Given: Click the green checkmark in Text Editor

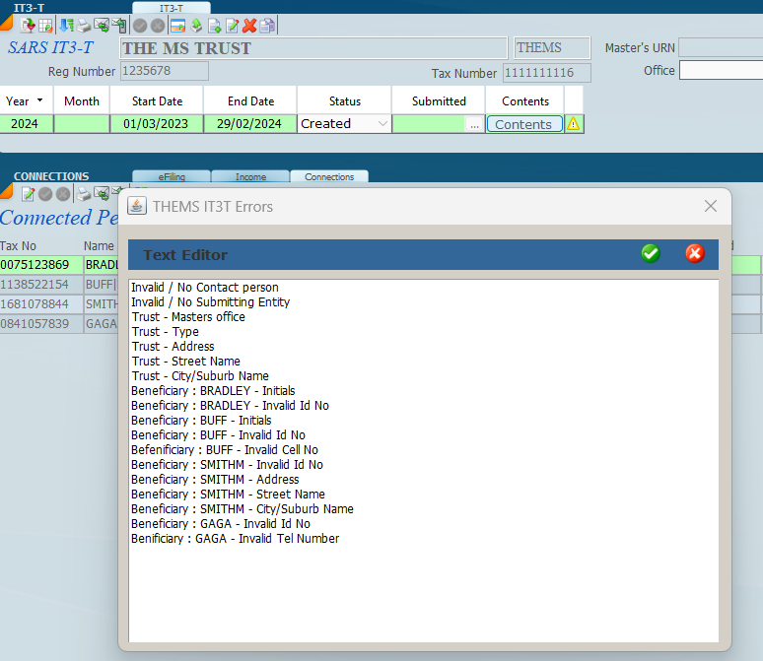Looking at the screenshot, I should [650, 254].
